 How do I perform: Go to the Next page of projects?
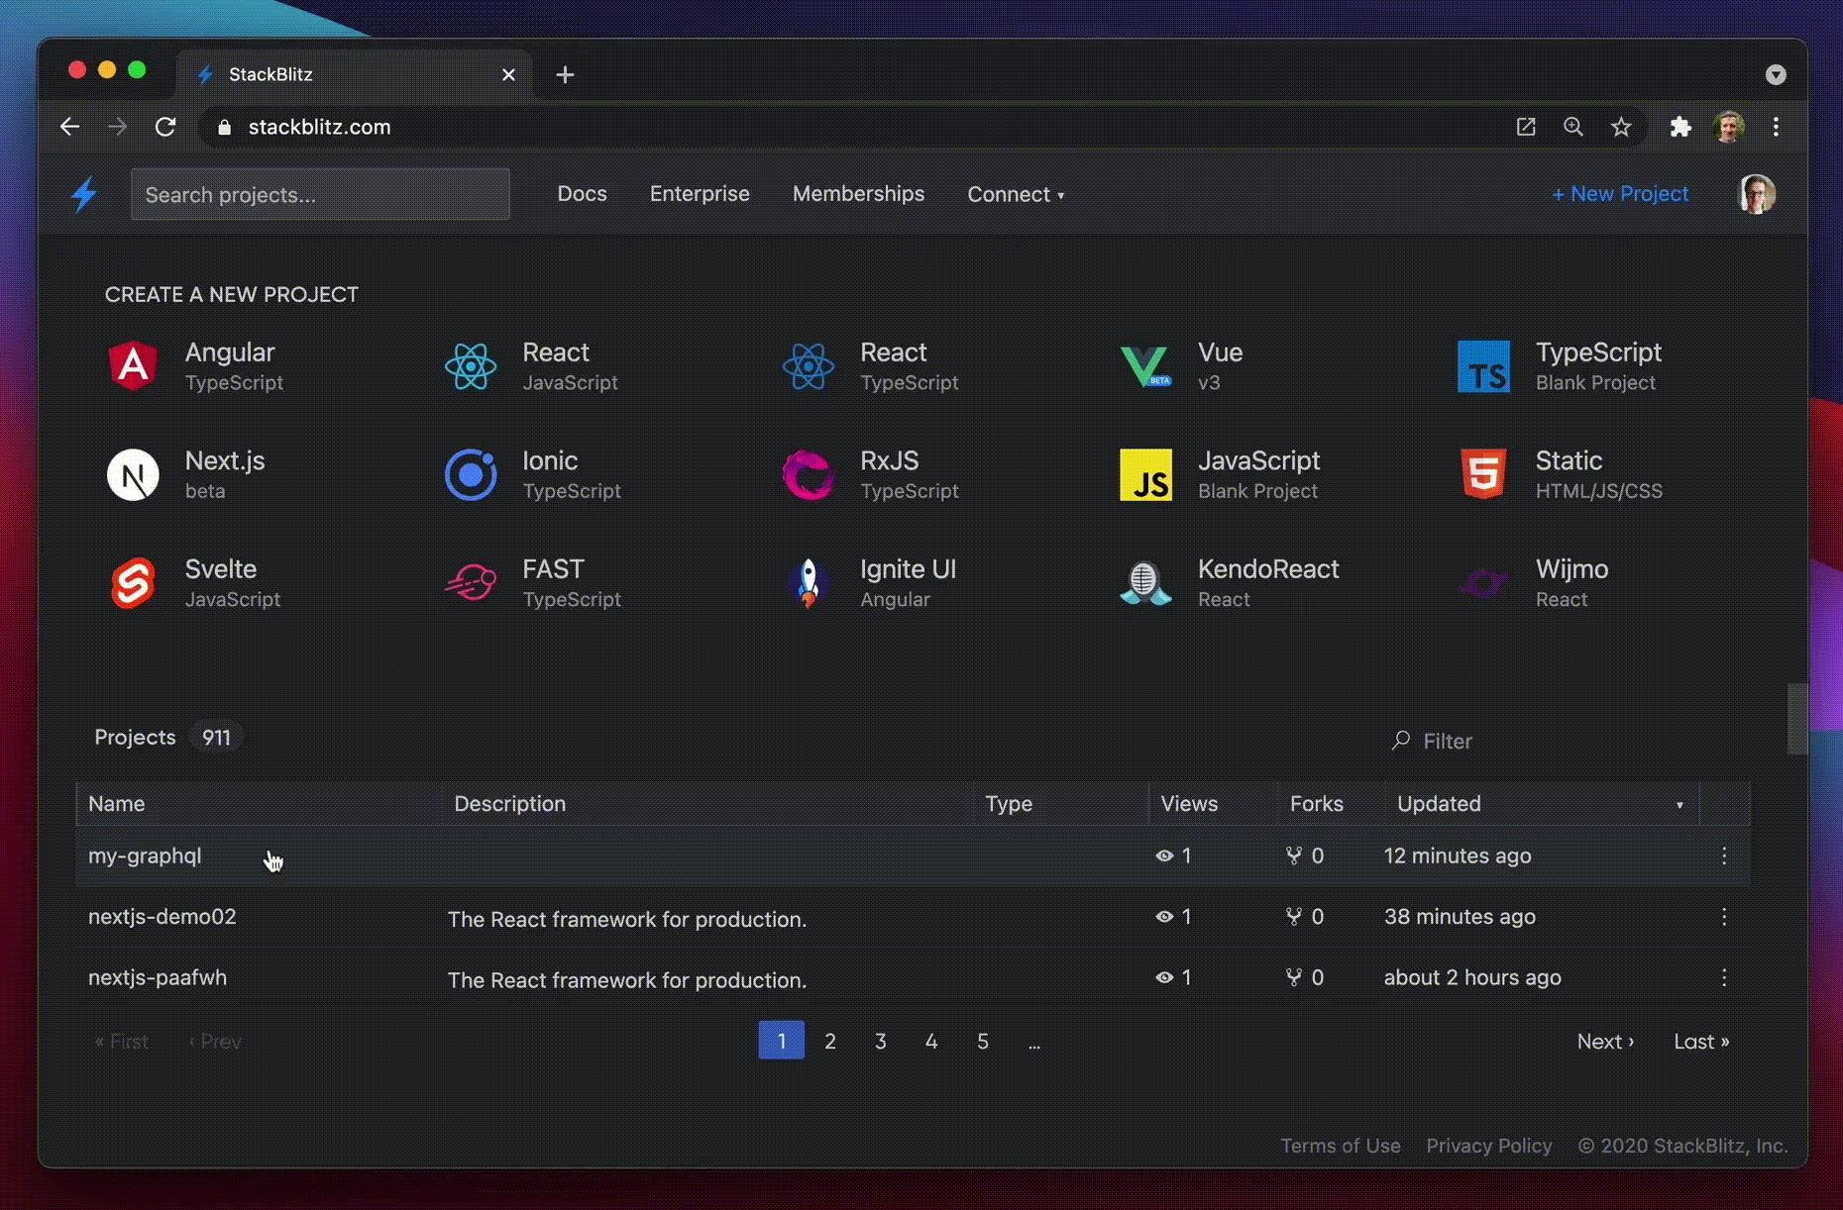[x=1605, y=1042]
